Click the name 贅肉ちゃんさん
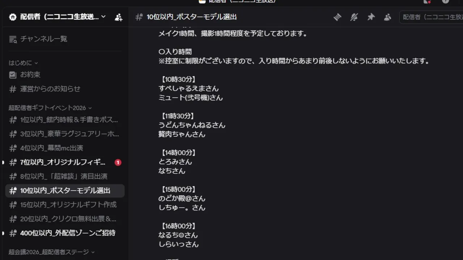 (182, 134)
